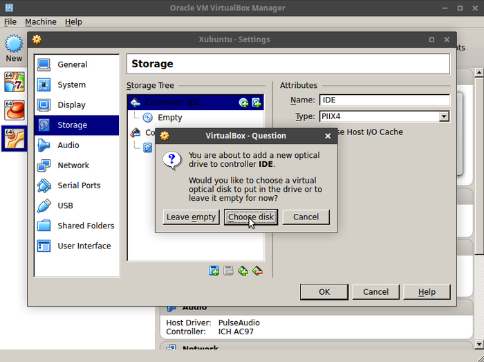Screen dimensions: 484x362
Task: Select the Empty optical drive entry
Action: point(196,118)
